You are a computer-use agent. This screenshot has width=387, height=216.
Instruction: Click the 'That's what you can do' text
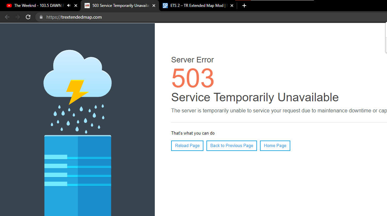pyautogui.click(x=193, y=133)
